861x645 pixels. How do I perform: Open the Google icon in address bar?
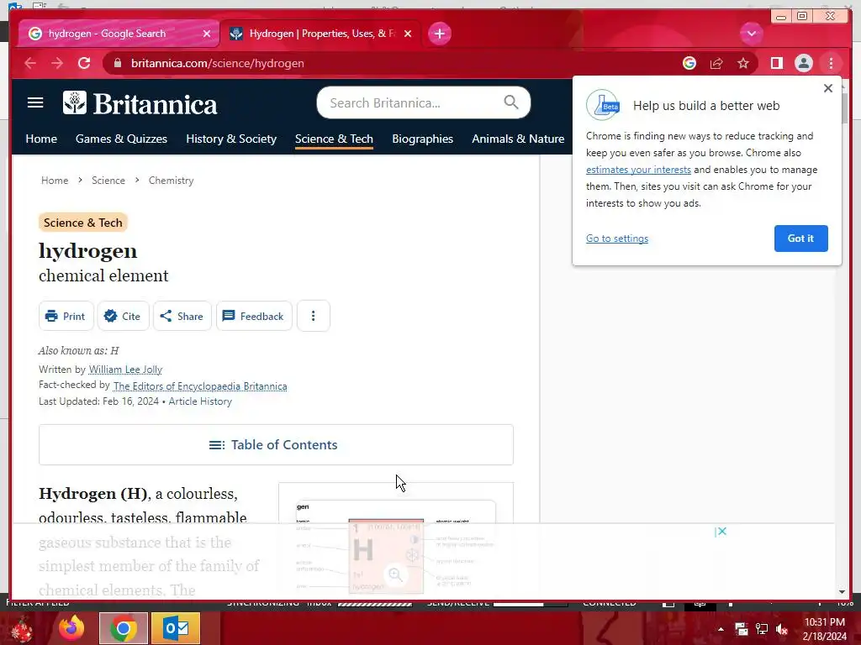pos(689,63)
